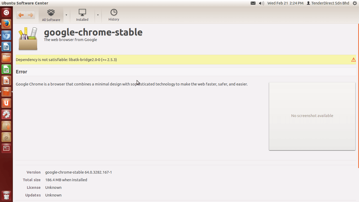
Task: Switch to the All Software view
Action: point(51,15)
